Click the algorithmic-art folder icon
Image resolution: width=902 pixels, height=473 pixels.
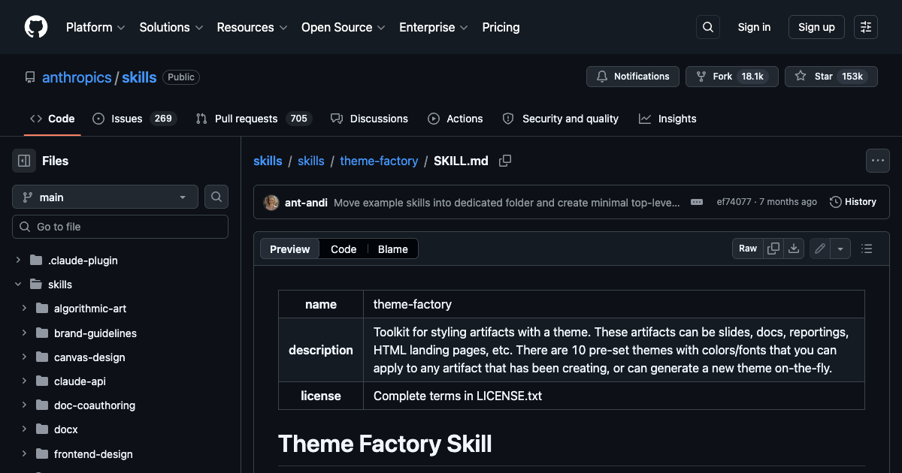pos(42,309)
